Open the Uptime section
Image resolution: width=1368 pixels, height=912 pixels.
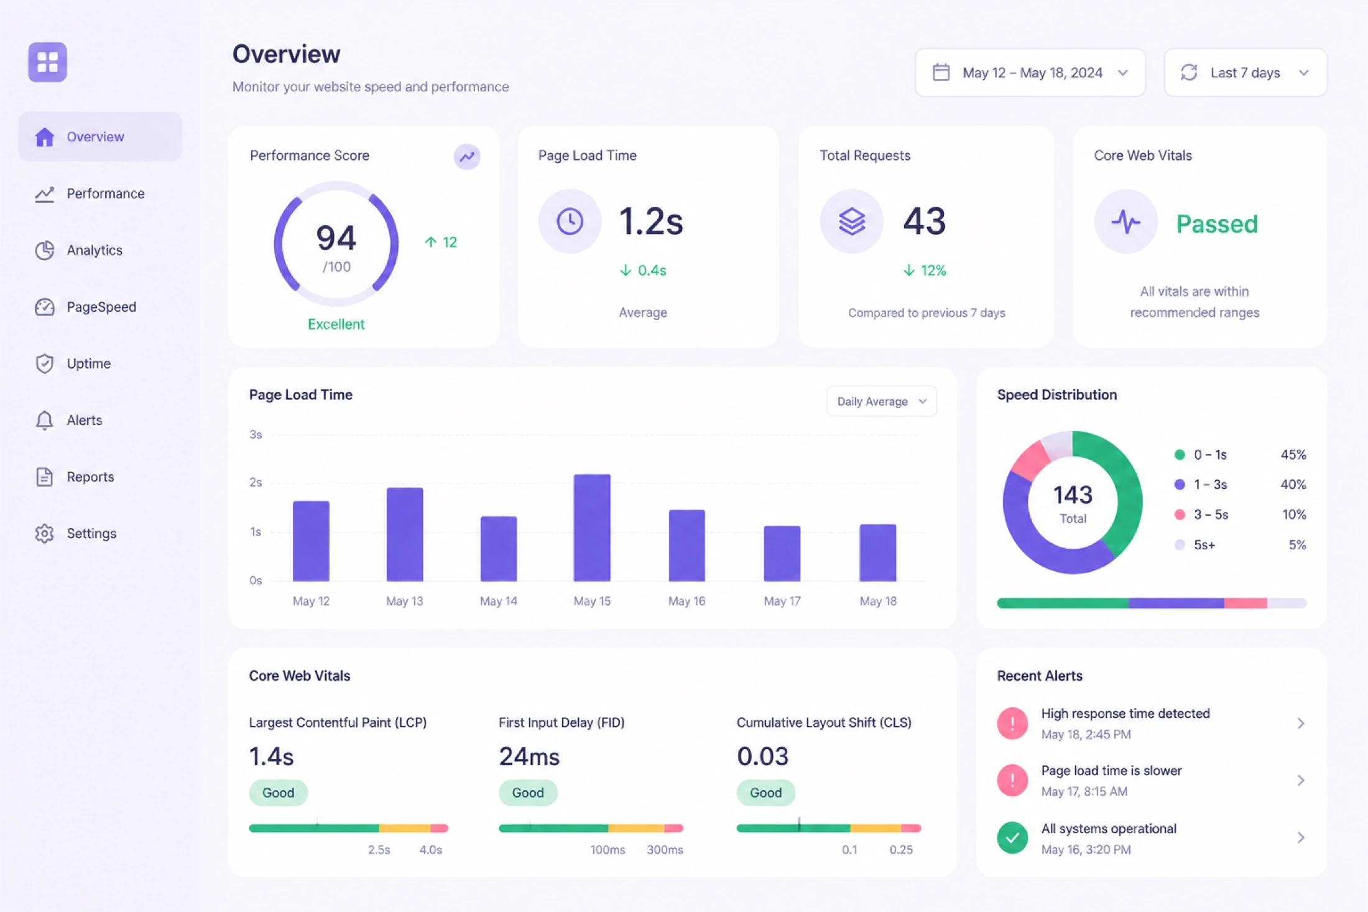coord(100,363)
